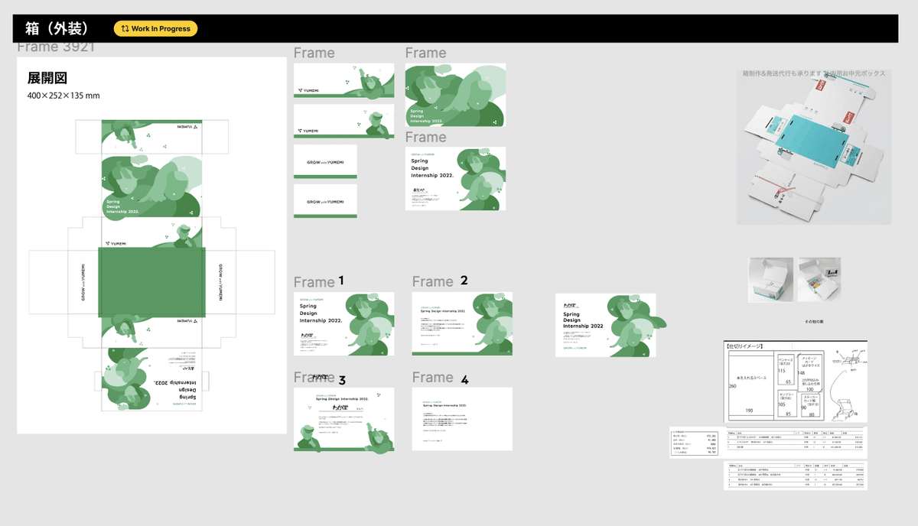Select the small price summary box
The height and width of the screenshot is (526, 918).
click(x=695, y=443)
